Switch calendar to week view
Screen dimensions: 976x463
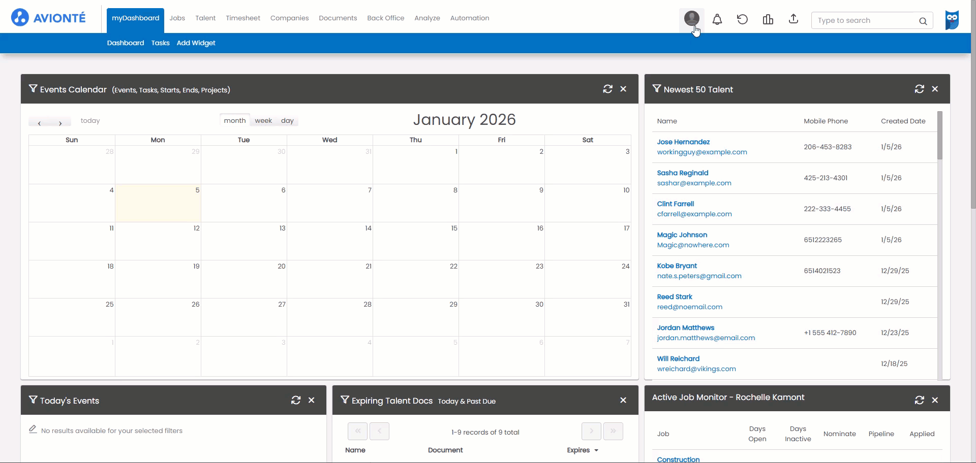[x=263, y=120]
